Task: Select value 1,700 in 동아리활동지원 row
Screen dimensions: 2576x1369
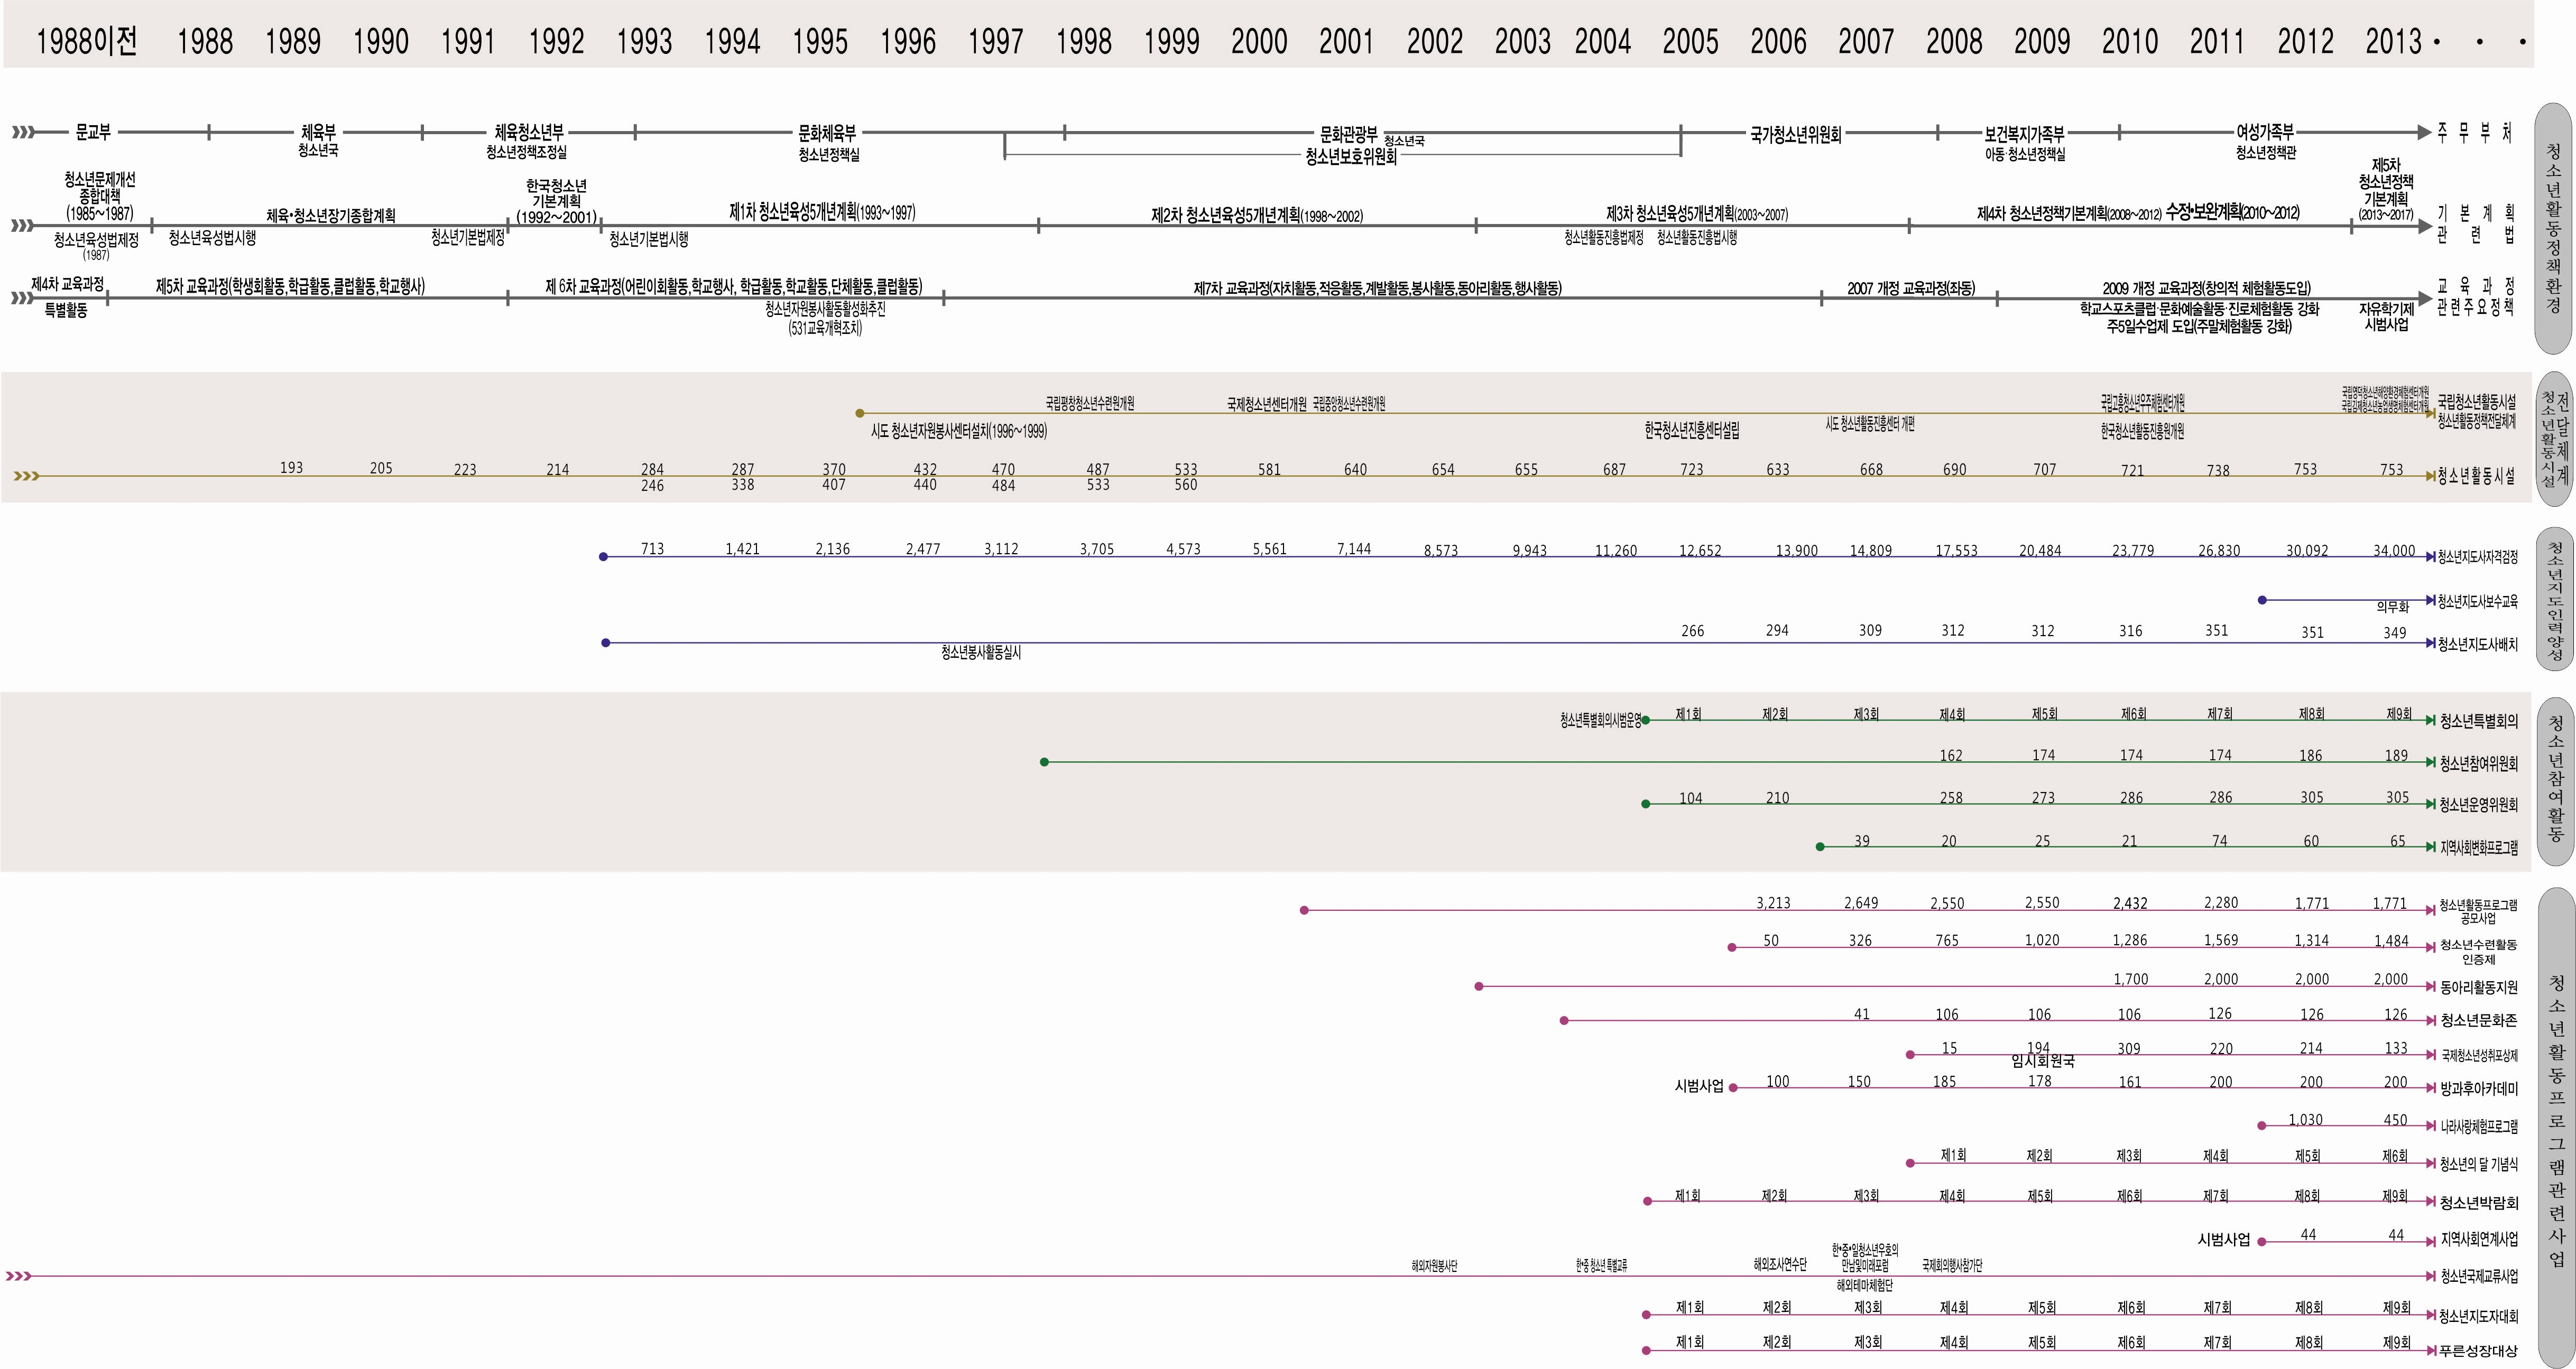Action: tap(2130, 979)
